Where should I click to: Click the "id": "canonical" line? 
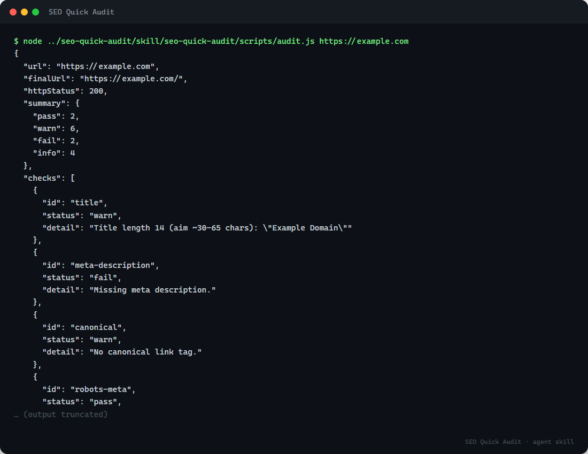(84, 328)
